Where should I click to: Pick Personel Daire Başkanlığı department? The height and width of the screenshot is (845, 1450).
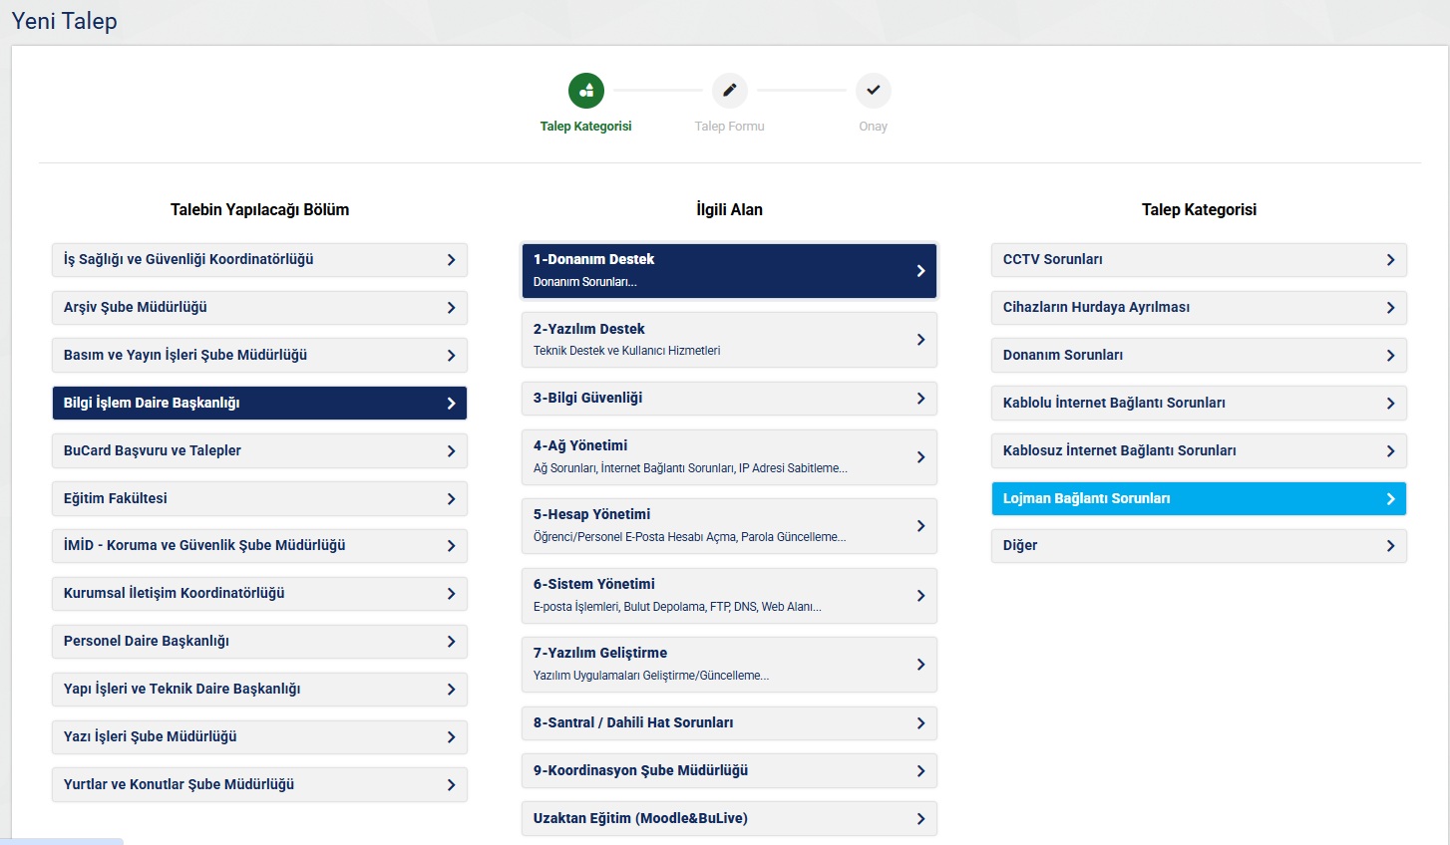click(x=258, y=642)
